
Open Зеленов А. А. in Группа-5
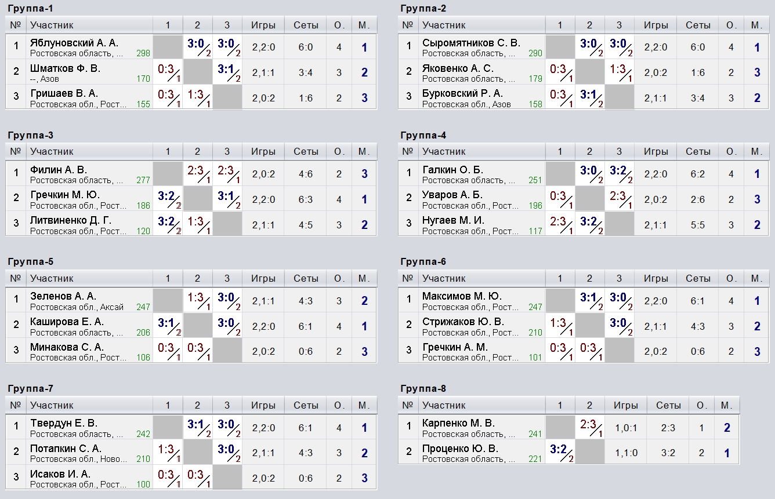pyautogui.click(x=63, y=296)
